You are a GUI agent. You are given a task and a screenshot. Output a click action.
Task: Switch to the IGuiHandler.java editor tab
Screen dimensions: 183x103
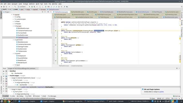click(78, 12)
